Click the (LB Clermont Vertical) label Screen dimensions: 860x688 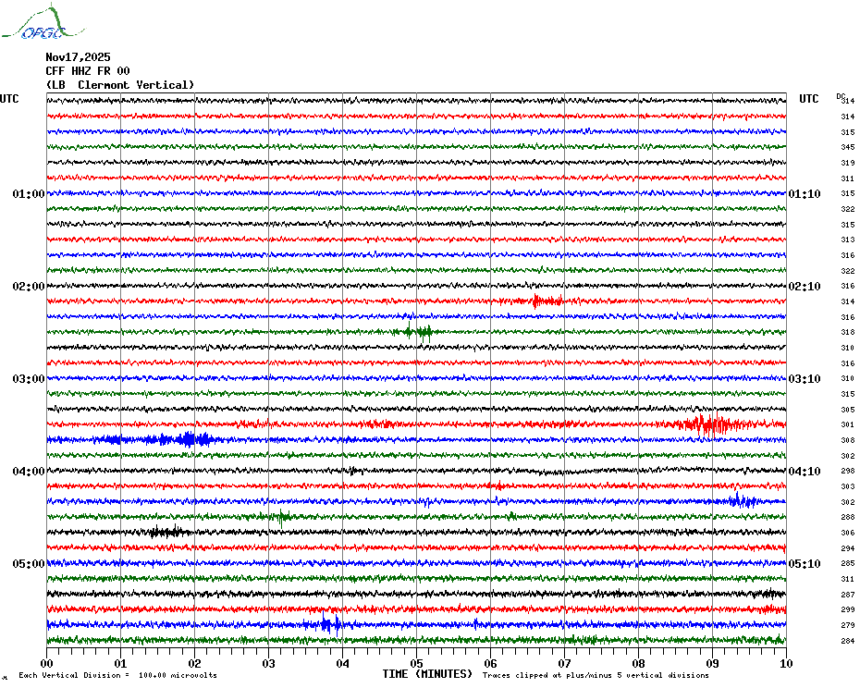[120, 85]
